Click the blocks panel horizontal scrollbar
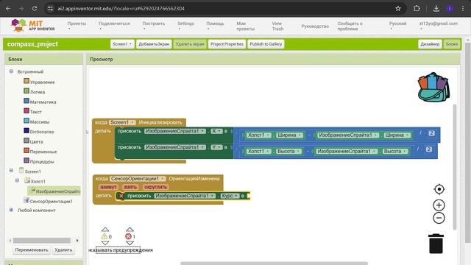 42,241
